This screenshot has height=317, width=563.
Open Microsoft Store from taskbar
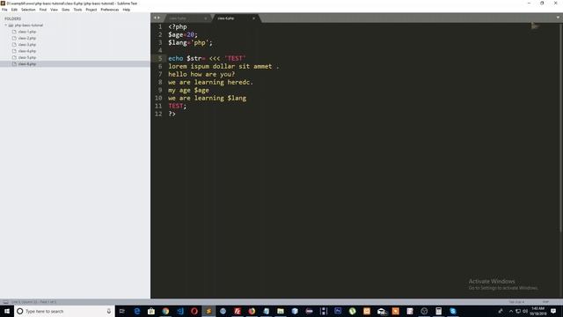point(151,311)
